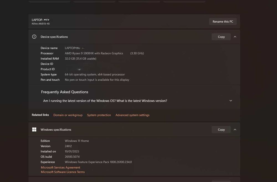Open Microsoft Services Agreement link

(60, 167)
